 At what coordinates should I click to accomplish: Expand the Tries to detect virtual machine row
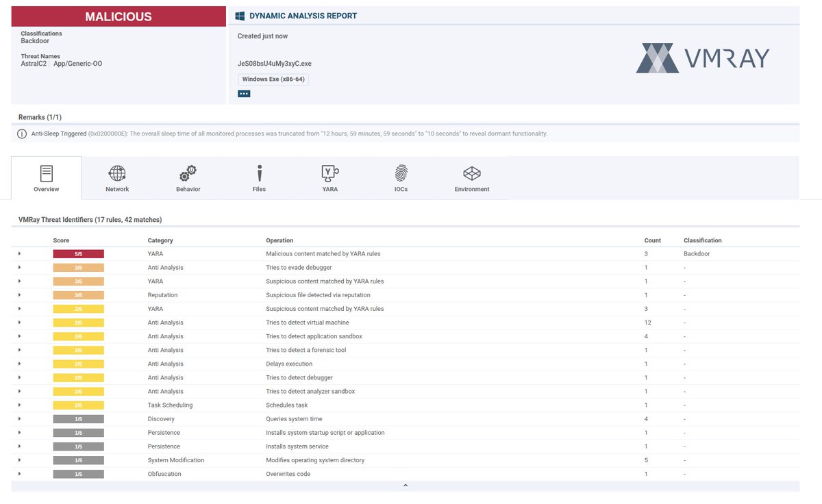[x=19, y=323]
